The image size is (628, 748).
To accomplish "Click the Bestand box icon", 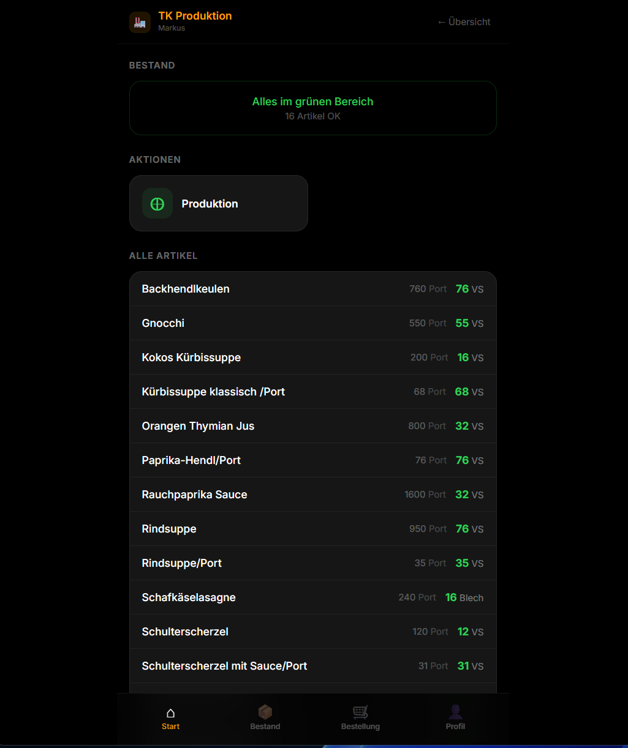I will pos(265,712).
